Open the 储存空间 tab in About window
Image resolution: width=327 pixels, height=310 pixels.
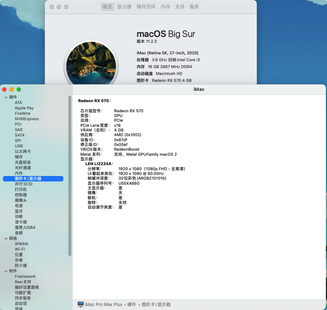146,7
